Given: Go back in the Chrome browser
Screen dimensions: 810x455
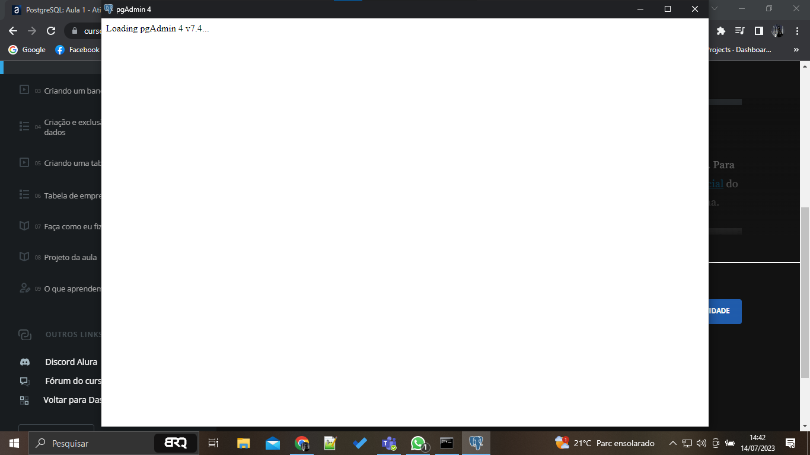Looking at the screenshot, I should pos(13,31).
